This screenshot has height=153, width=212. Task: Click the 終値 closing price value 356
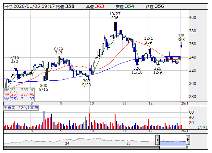pyautogui.click(x=159, y=6)
